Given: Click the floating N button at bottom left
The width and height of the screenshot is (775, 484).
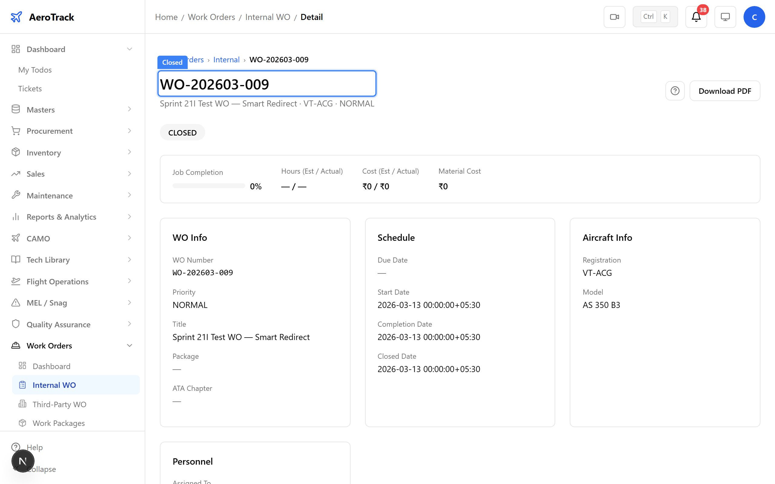Looking at the screenshot, I should (x=23, y=461).
